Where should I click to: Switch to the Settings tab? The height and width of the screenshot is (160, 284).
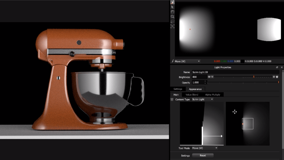click(178, 89)
